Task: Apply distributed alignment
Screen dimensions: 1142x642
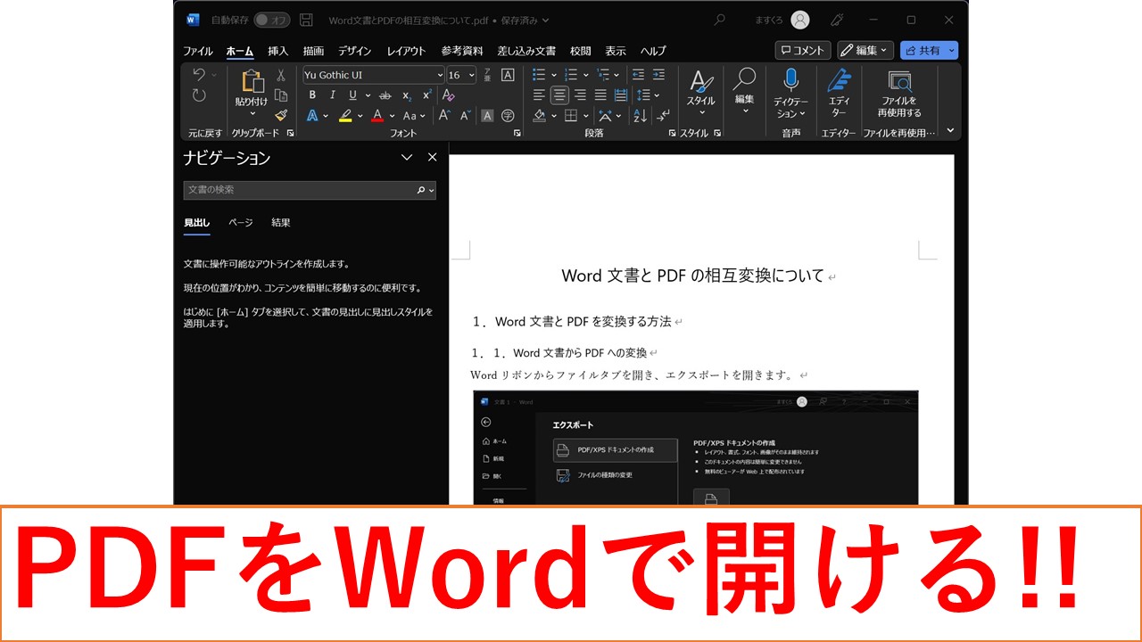Action: [x=621, y=95]
